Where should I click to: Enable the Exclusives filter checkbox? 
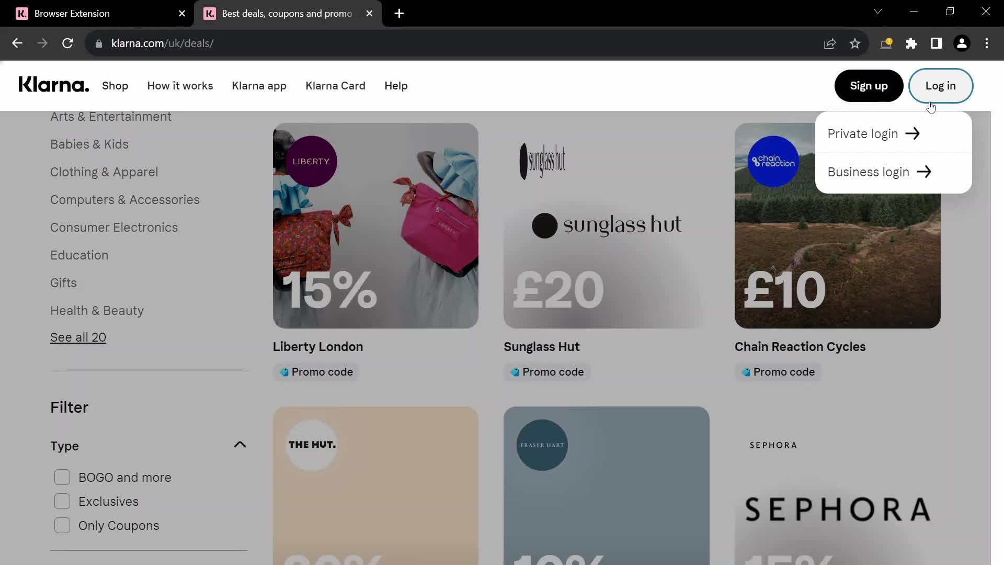[62, 501]
